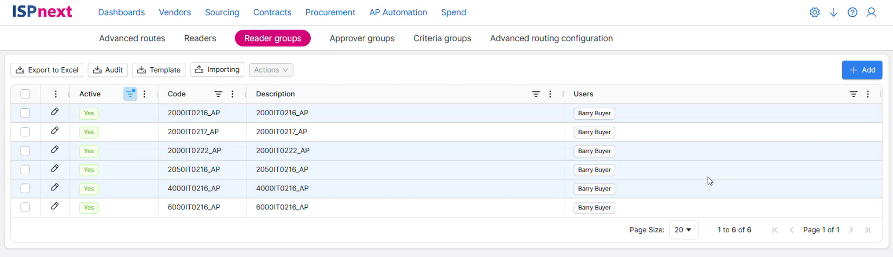The image size is (893, 257).
Task: Open the Procurement menu
Action: pyautogui.click(x=330, y=12)
